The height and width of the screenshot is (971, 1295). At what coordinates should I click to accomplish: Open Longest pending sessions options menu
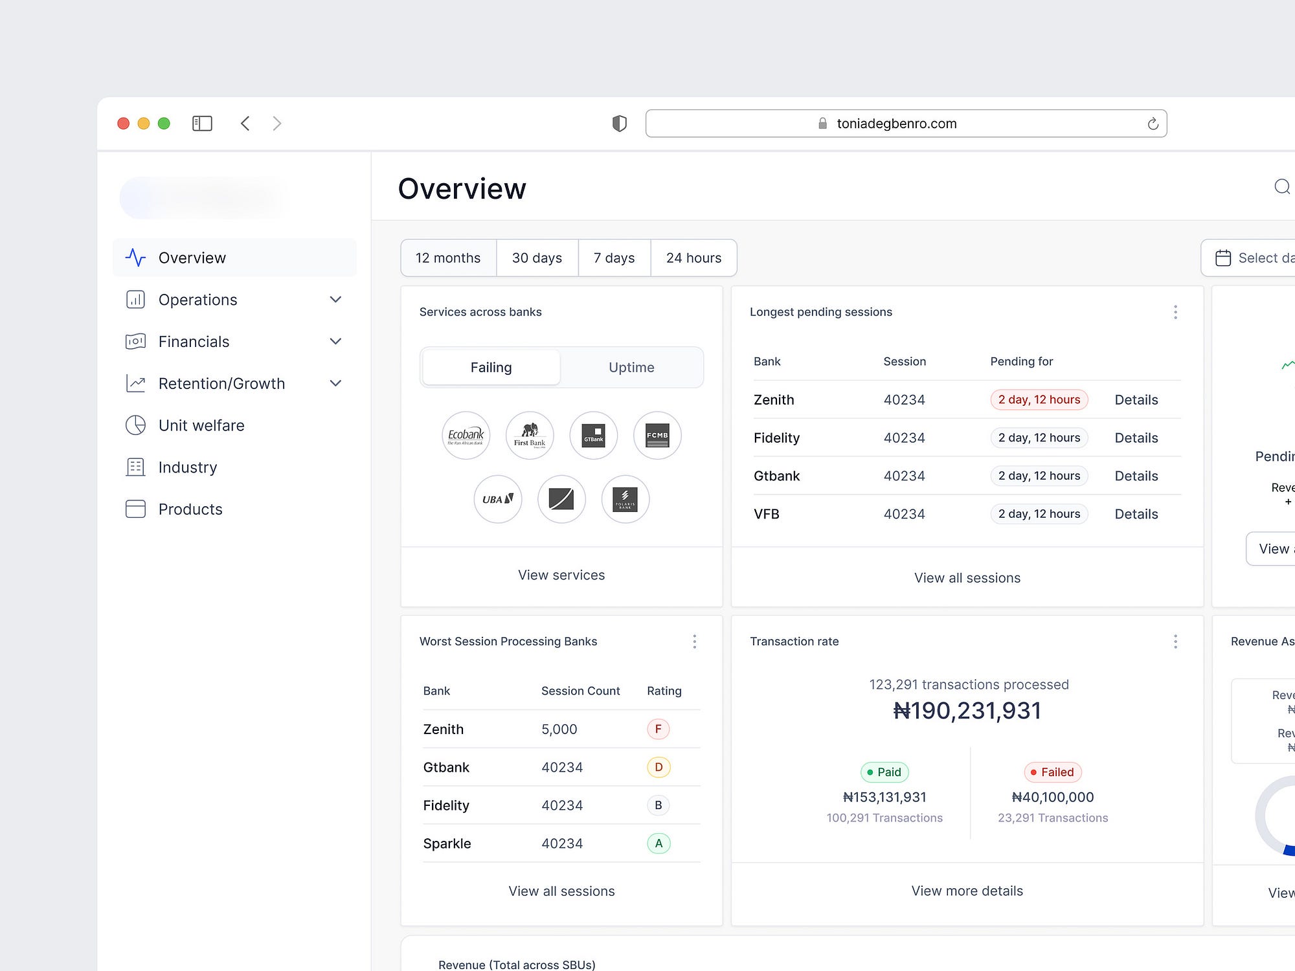(1175, 312)
